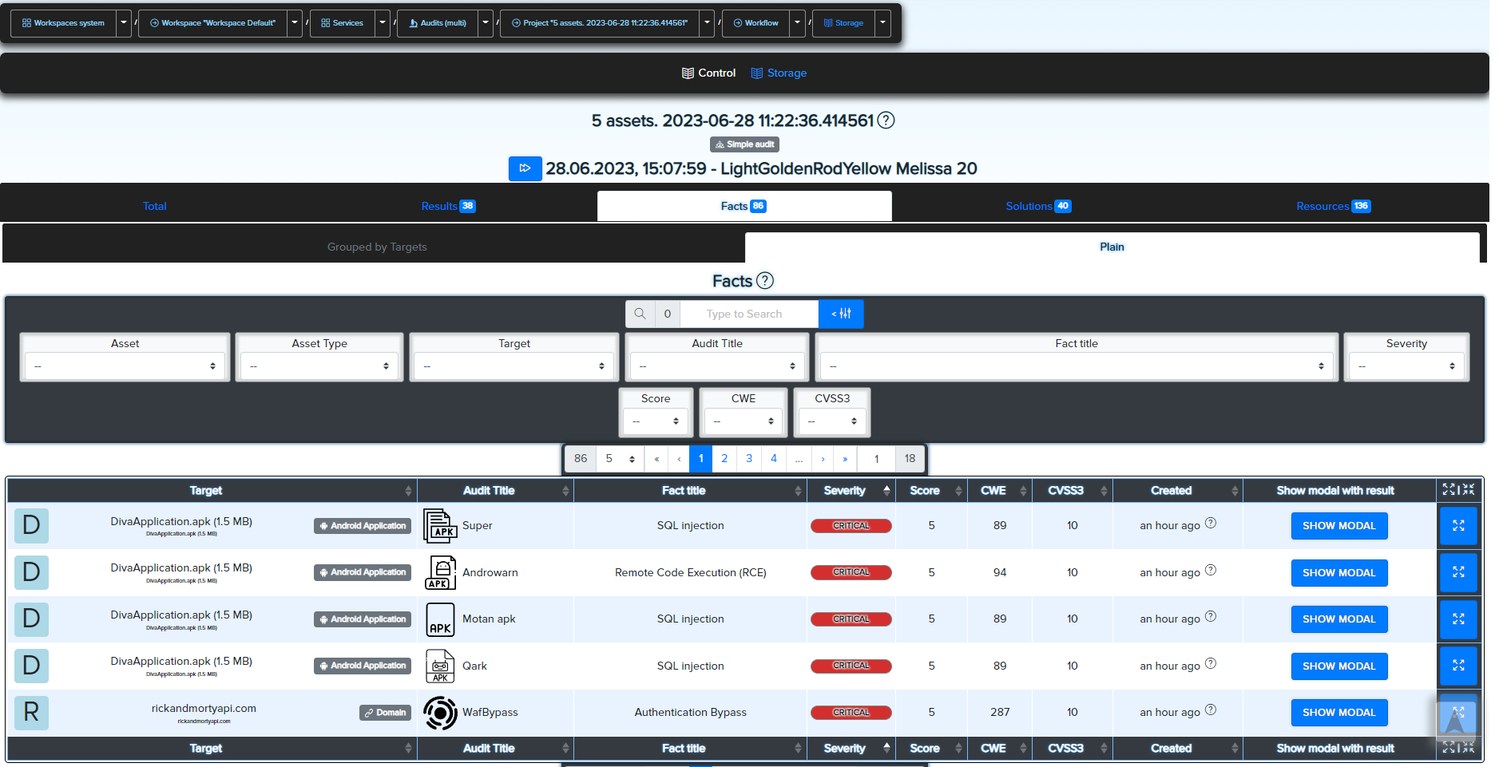Click collapse-all icon in table header
The image size is (1499, 767).
pos(1469,490)
